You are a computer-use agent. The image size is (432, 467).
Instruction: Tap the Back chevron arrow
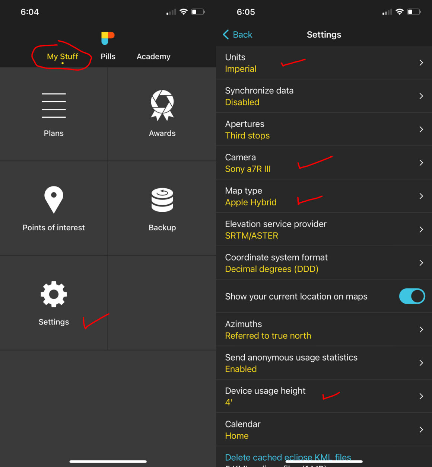(226, 35)
